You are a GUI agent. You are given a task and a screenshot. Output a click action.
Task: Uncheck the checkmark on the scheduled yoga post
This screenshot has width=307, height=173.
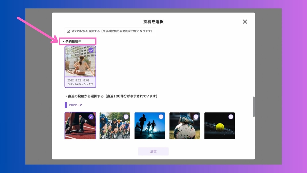coord(91,50)
